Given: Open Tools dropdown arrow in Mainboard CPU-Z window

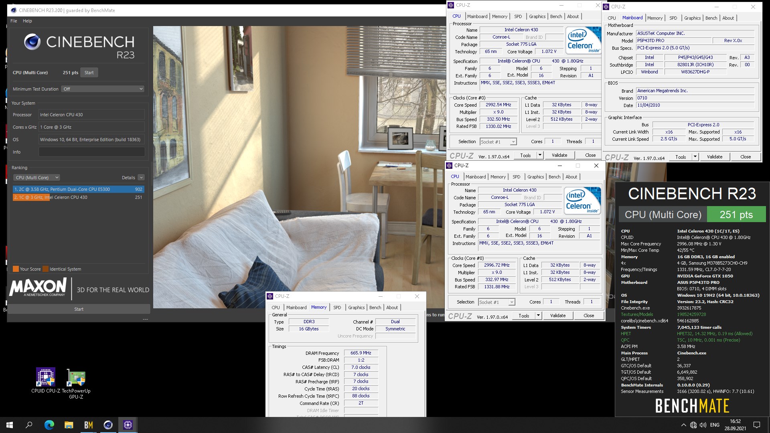Looking at the screenshot, I should (x=695, y=157).
